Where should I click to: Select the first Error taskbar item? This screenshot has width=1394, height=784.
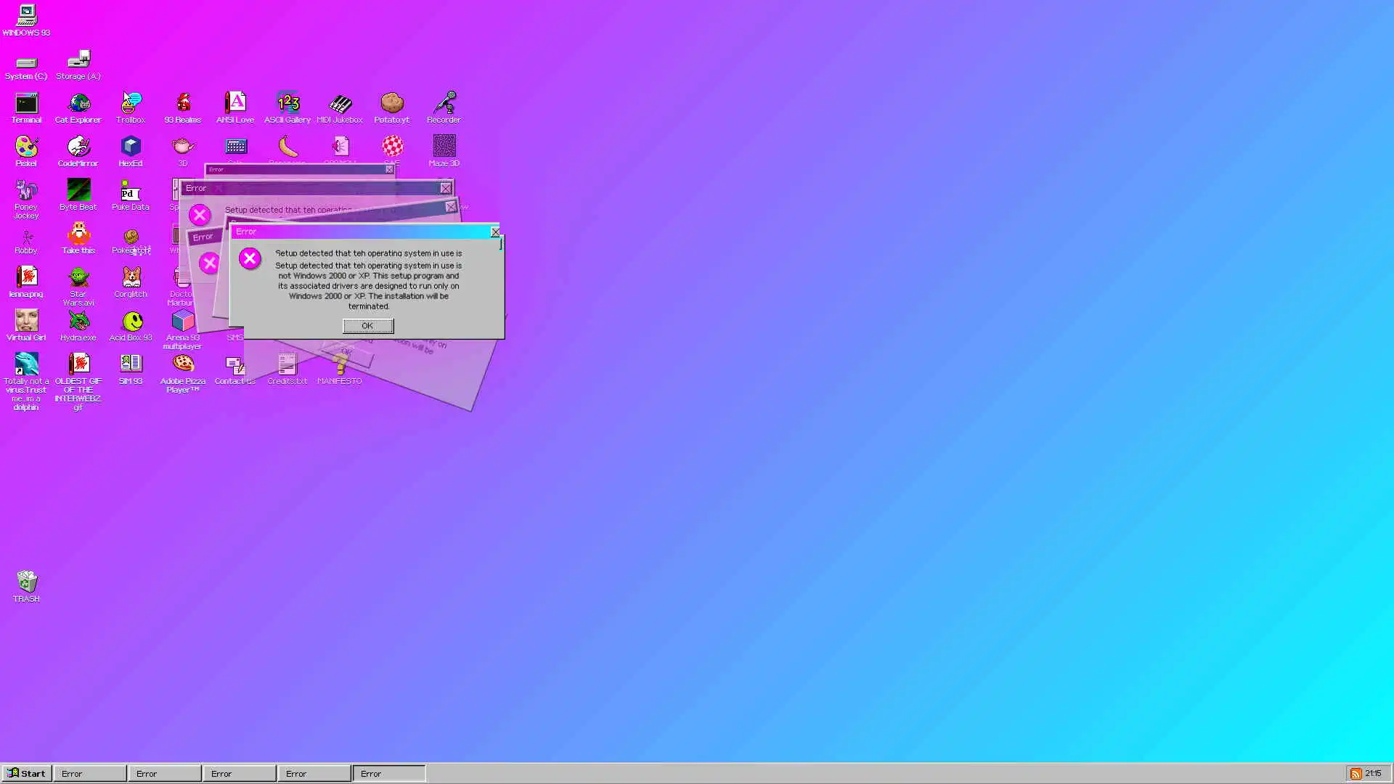(x=89, y=773)
